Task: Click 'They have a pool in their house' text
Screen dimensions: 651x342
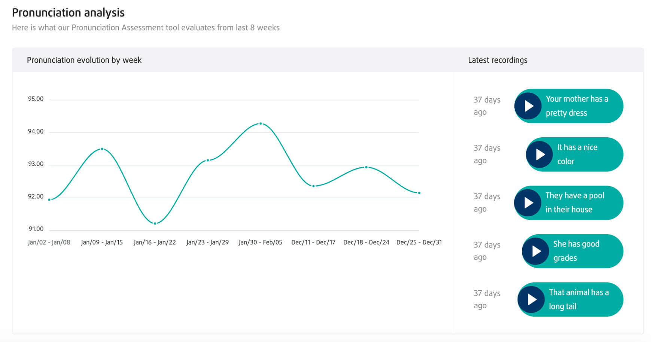Action: pyautogui.click(x=575, y=202)
